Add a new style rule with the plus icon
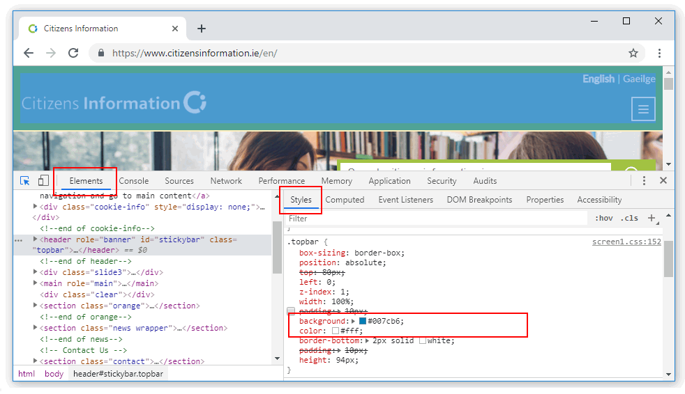The width and height of the screenshot is (685, 394). tap(652, 218)
